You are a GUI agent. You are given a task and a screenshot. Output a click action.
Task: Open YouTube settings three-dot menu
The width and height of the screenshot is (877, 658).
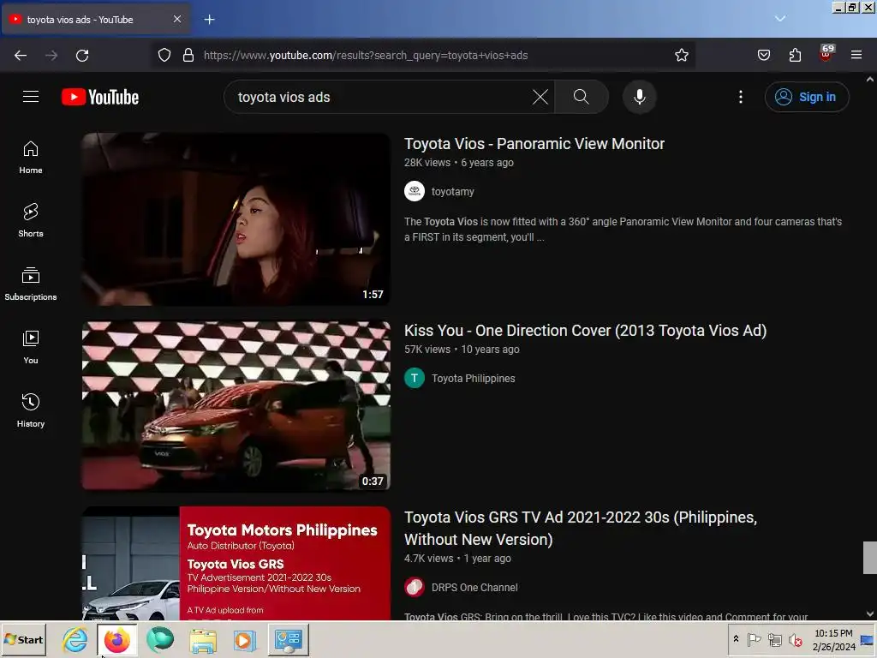point(741,97)
